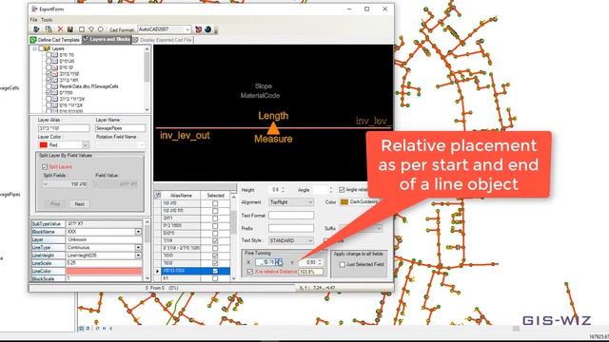Screen dimensions: 609x342
Task: Switch to Define Cad Template tab
Action: point(55,40)
